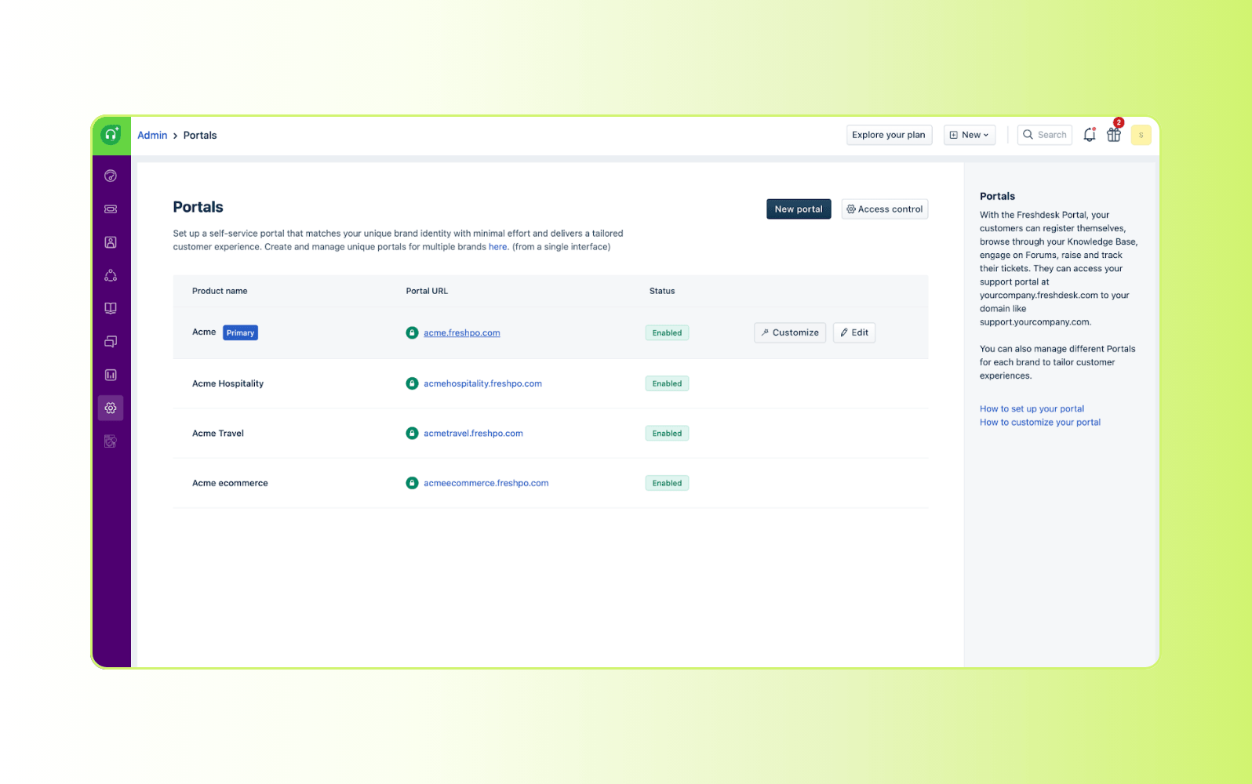This screenshot has width=1252, height=784.
Task: Open the Tickets sidebar icon
Action: coord(111,209)
